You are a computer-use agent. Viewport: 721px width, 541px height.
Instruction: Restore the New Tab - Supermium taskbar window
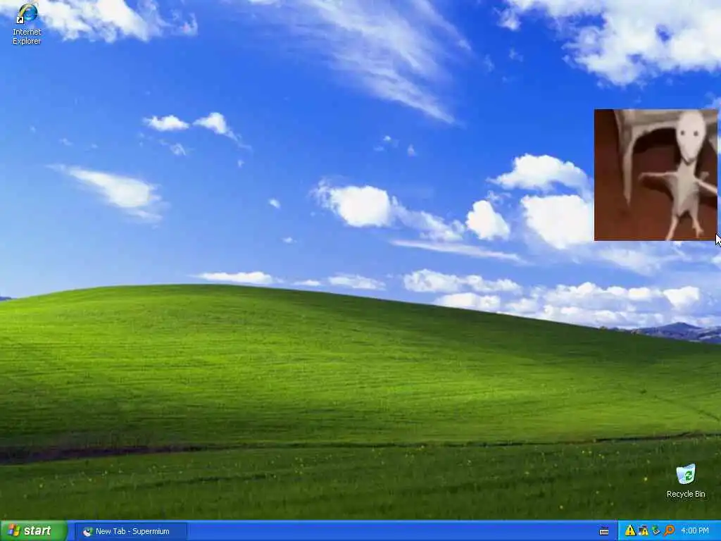130,531
